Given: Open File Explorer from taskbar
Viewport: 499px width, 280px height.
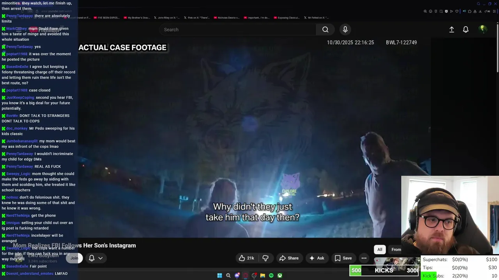Looking at the screenshot, I should click(x=262, y=275).
